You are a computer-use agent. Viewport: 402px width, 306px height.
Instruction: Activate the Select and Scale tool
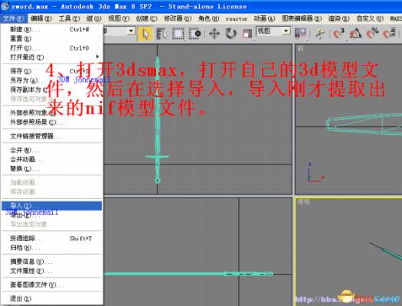click(x=247, y=34)
